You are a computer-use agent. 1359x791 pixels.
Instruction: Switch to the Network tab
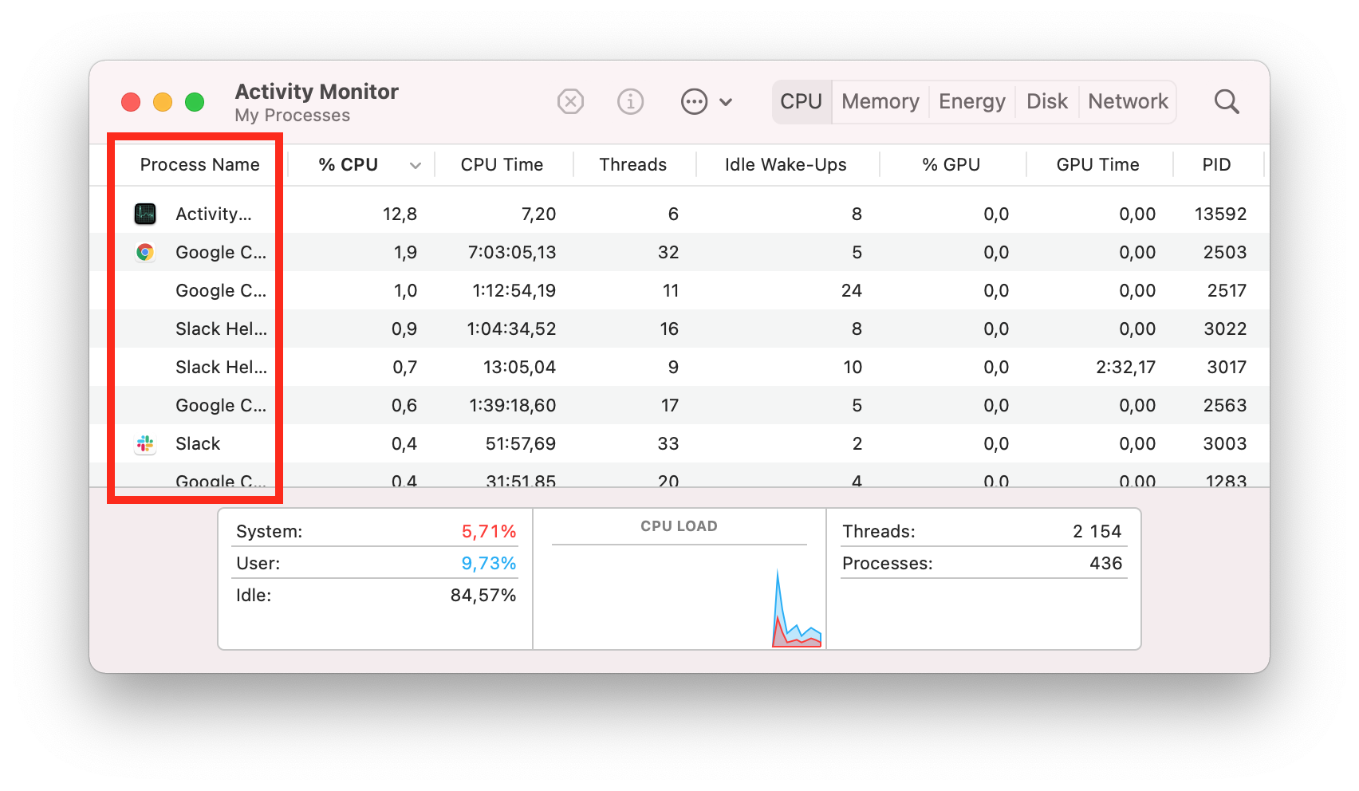coord(1128,101)
